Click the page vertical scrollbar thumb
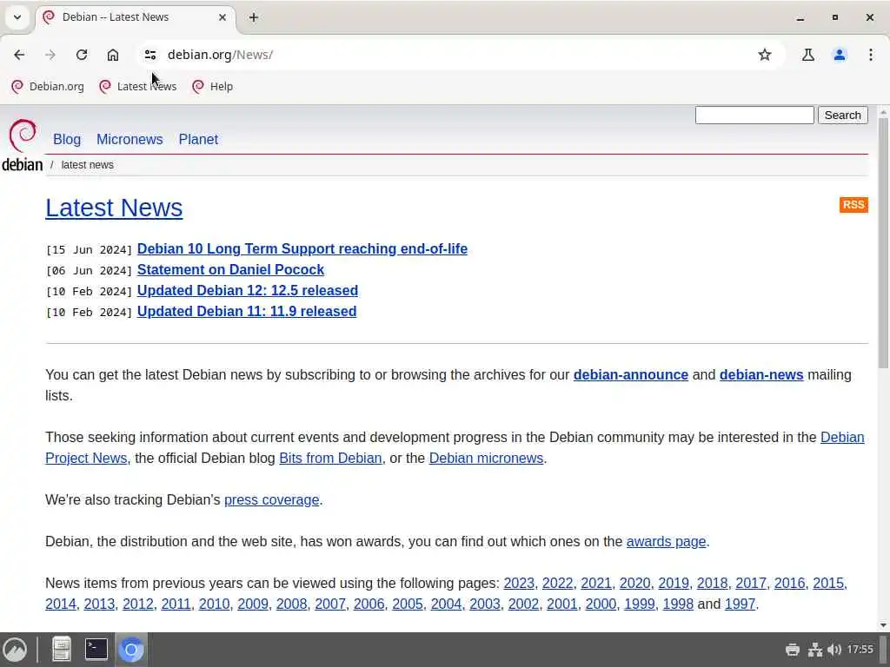The height and width of the screenshot is (667, 890). 883,243
